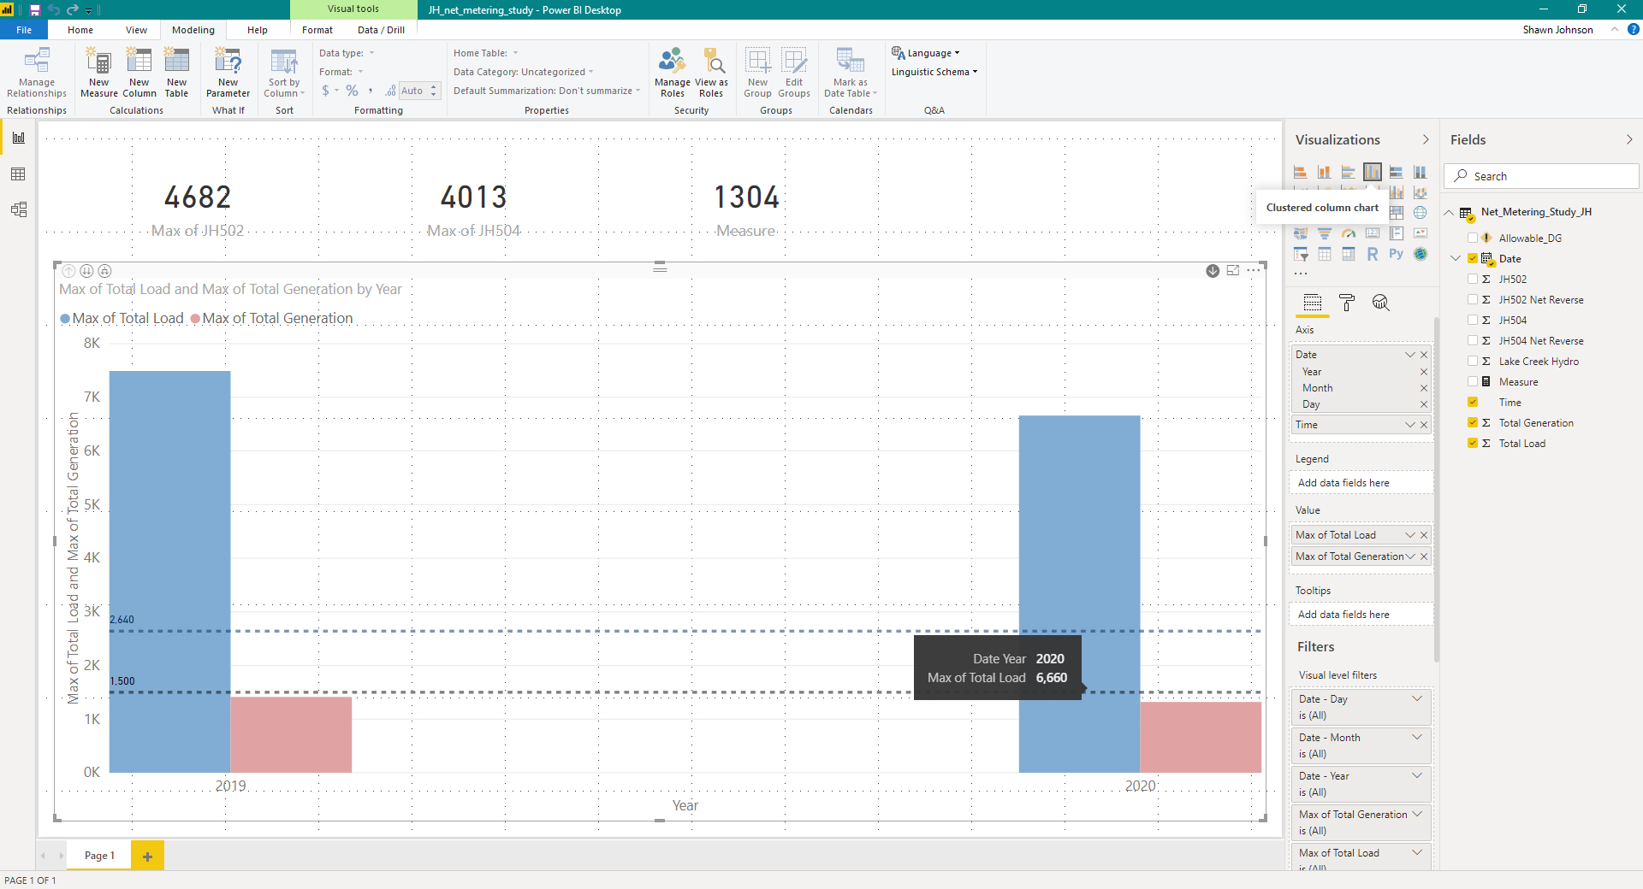Choose the Python visual icon
The width and height of the screenshot is (1643, 889).
[1396, 254]
